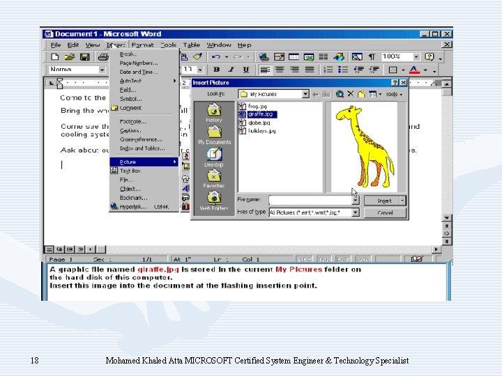The image size is (502, 376).
Task: Select the giraffe.jpg file
Action: pos(258,114)
